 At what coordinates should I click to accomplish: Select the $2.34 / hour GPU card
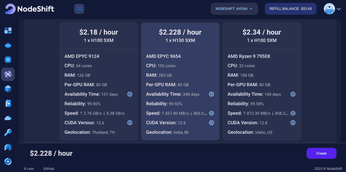point(262,81)
